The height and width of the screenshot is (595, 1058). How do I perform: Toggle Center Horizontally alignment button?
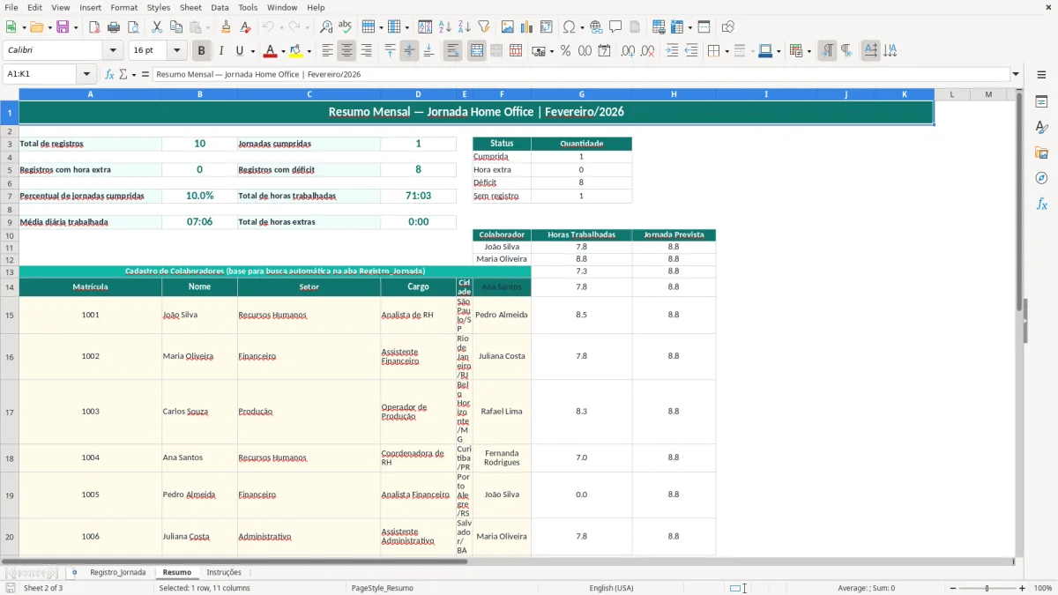pos(346,51)
